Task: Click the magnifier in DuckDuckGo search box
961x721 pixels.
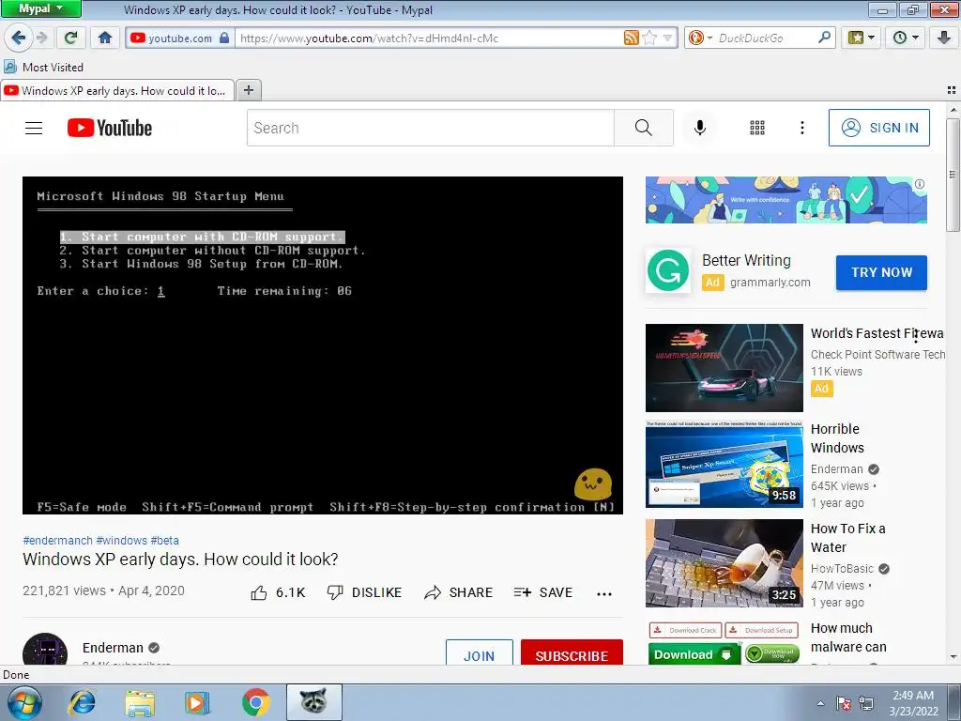Action: [x=824, y=38]
